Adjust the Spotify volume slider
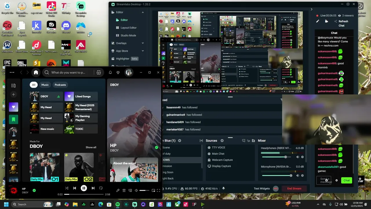This screenshot has height=209, width=371. (x=144, y=190)
